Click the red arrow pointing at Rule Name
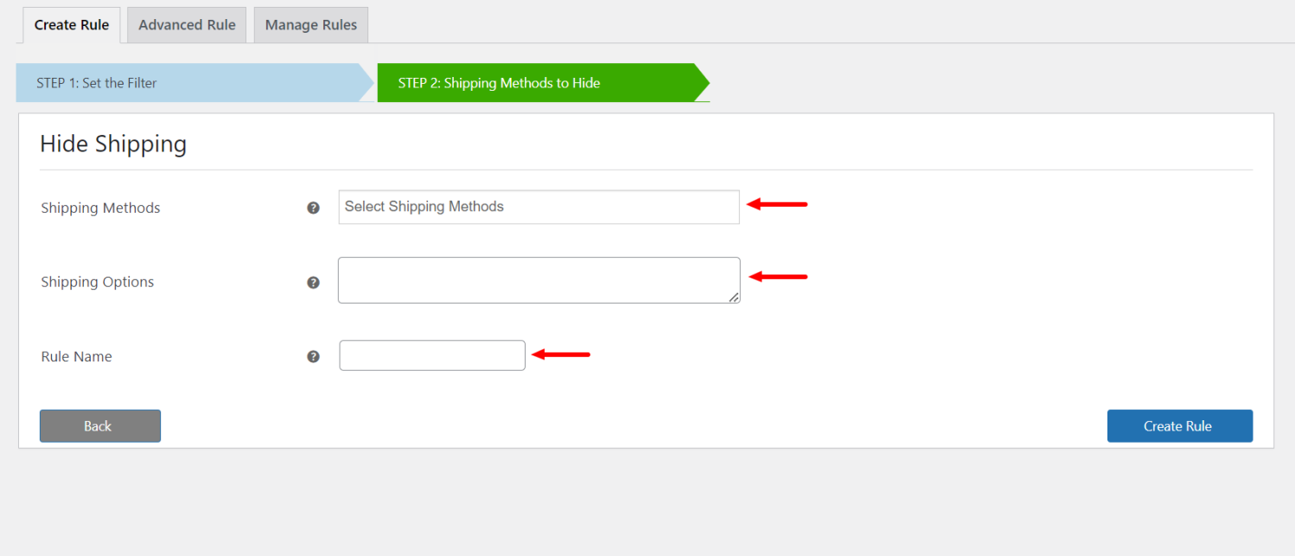This screenshot has height=556, width=1295. pyautogui.click(x=560, y=354)
